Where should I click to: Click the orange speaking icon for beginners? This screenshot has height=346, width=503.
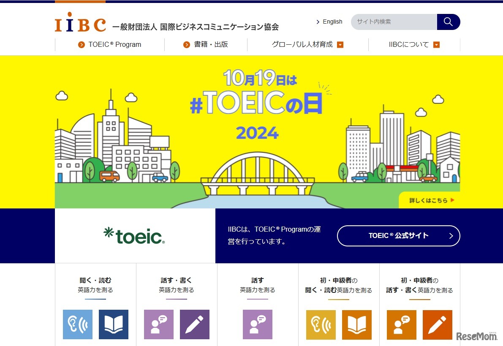(402, 324)
